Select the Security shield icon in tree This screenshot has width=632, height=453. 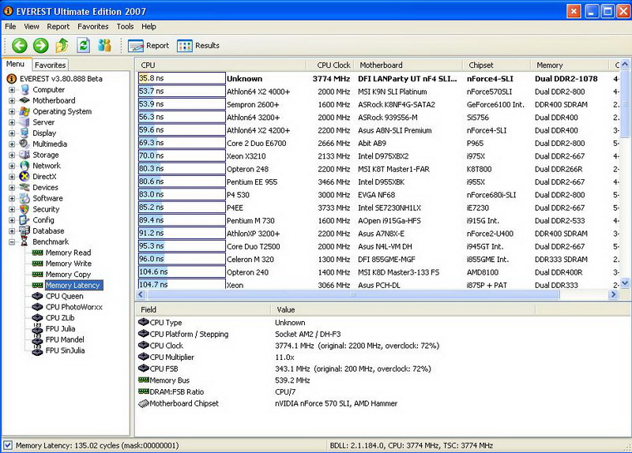tap(25, 209)
